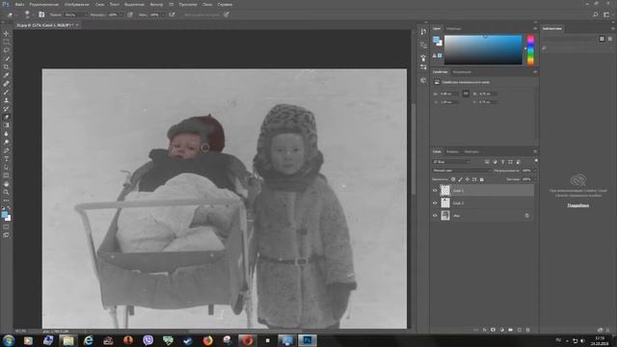617x347 pixels.
Task: Open the 3D panel icon in side strip
Action: pyautogui.click(x=423, y=80)
